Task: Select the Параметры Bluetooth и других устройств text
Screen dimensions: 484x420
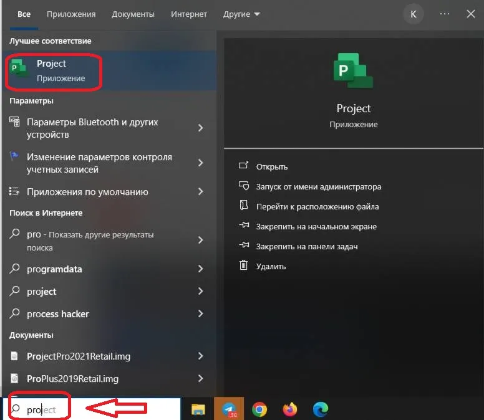Action: coord(92,128)
